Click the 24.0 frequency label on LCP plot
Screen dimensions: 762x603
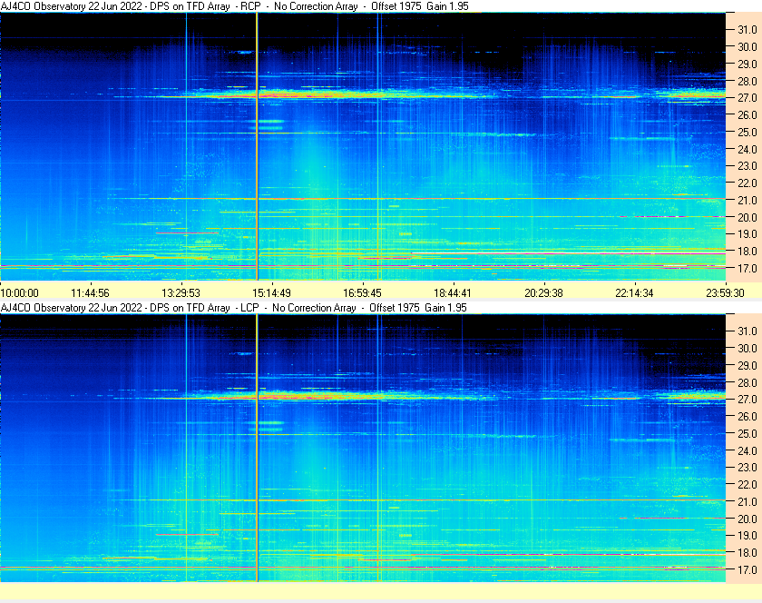747,450
